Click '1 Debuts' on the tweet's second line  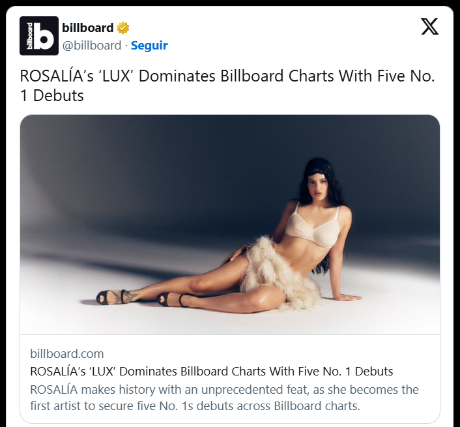click(x=51, y=96)
